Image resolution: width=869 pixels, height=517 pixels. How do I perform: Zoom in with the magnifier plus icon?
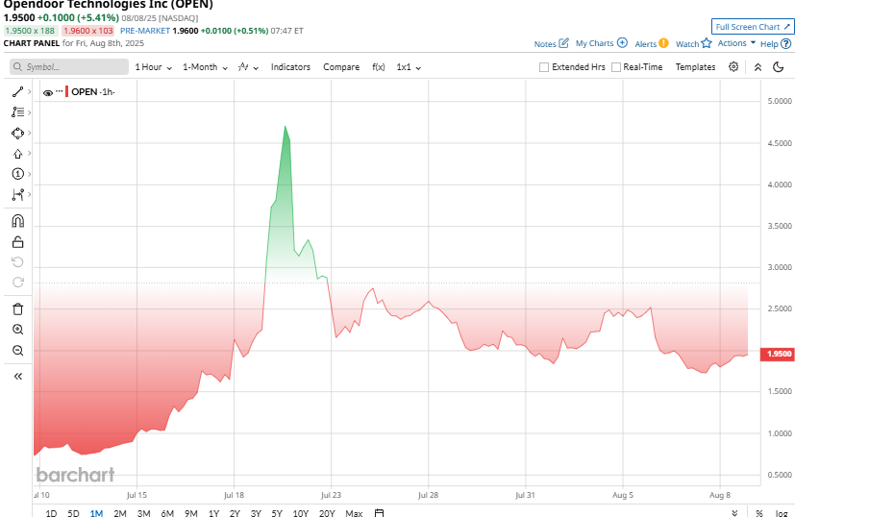17,330
